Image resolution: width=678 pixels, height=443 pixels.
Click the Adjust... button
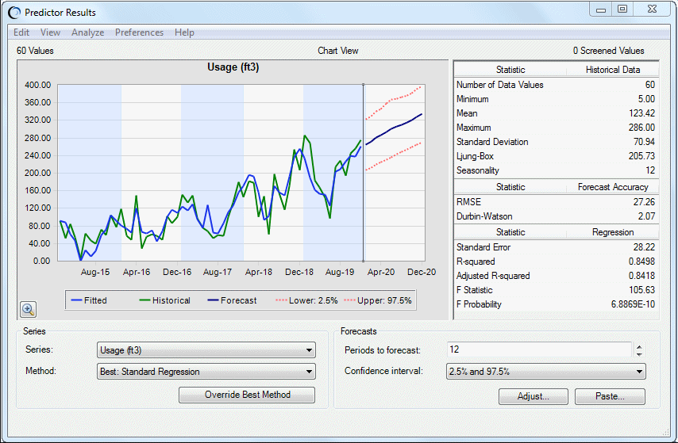[534, 396]
